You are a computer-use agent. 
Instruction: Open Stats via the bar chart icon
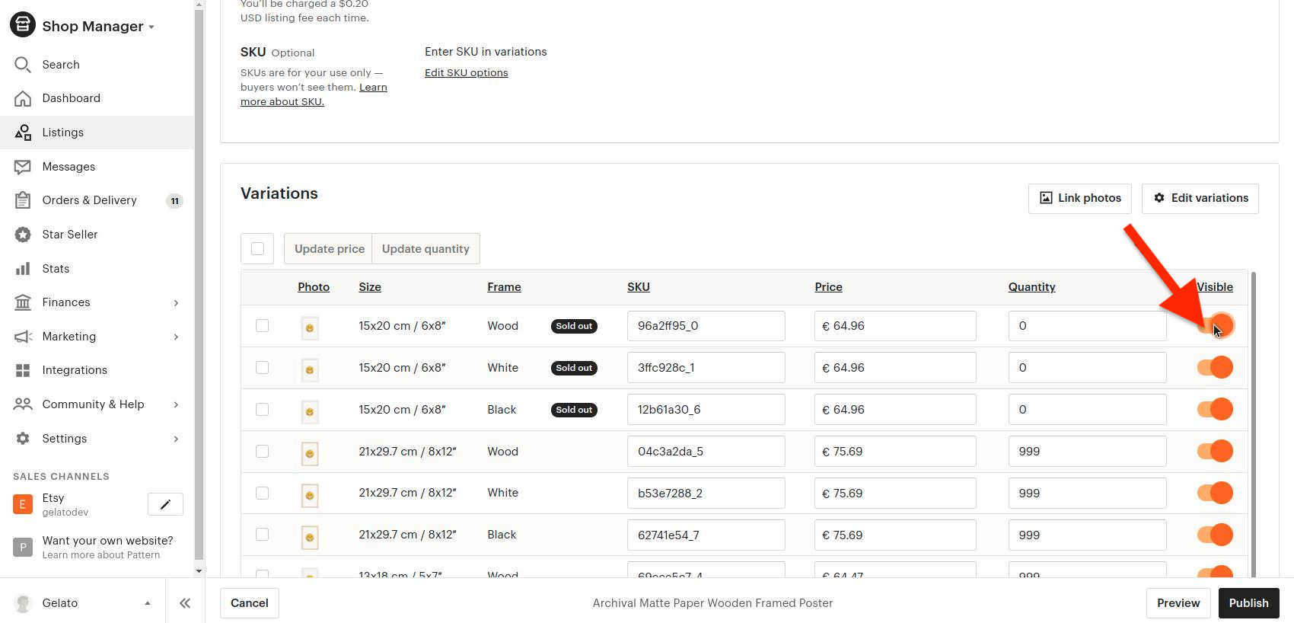click(23, 269)
